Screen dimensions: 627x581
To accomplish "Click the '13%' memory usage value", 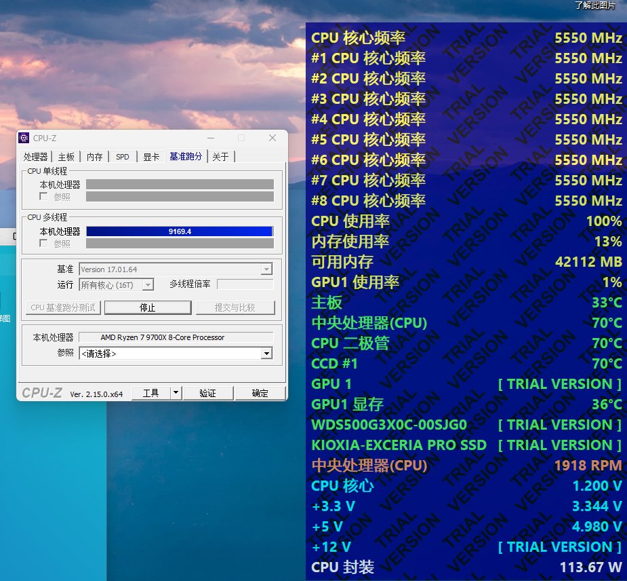I will coord(608,242).
